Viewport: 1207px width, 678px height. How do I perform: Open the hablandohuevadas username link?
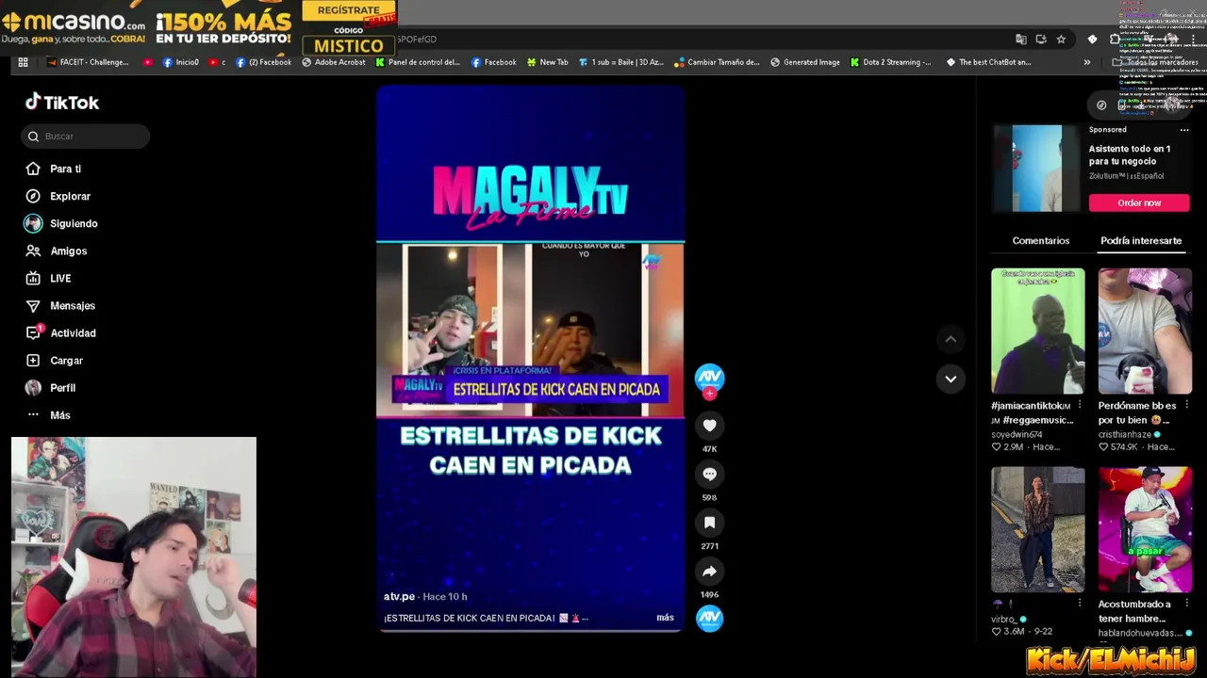(x=1141, y=633)
